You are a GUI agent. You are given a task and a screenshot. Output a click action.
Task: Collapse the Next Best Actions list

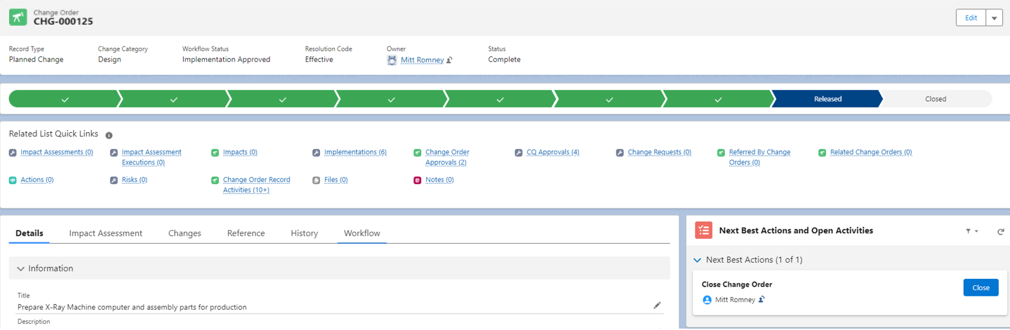[x=697, y=260]
